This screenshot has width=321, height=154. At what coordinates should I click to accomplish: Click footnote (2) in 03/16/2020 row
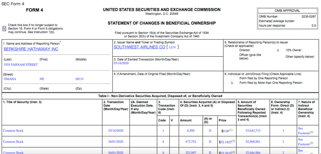coord(312,132)
